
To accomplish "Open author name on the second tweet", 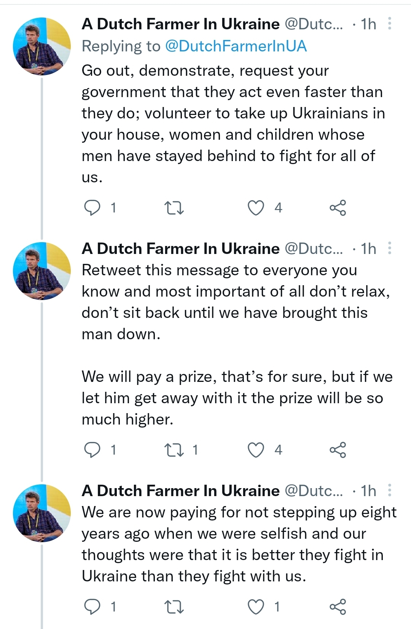I will [181, 249].
